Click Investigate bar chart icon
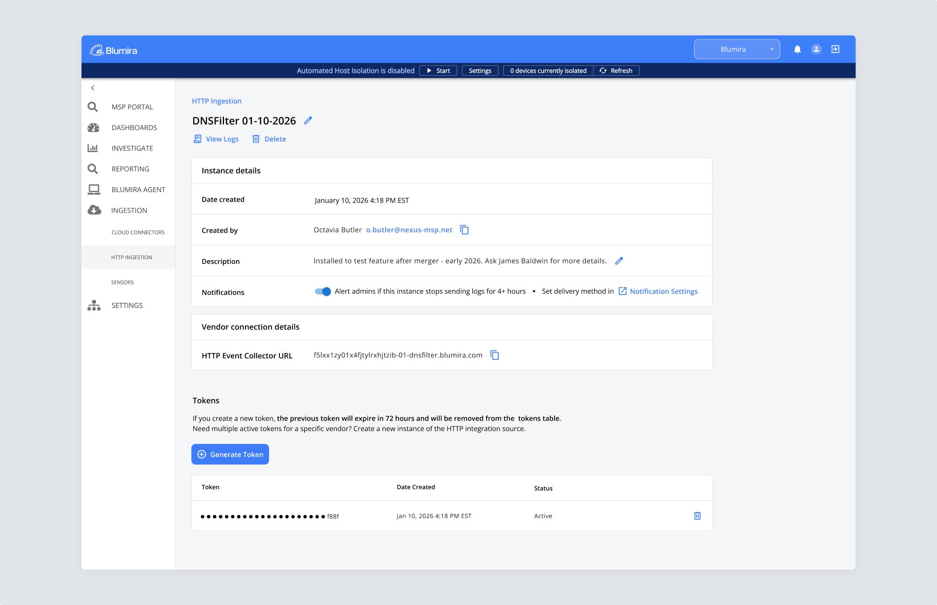937x605 pixels. (93, 148)
